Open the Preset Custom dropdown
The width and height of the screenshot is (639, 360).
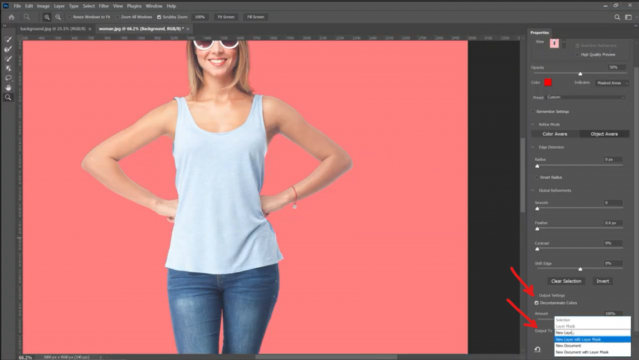[x=585, y=97]
